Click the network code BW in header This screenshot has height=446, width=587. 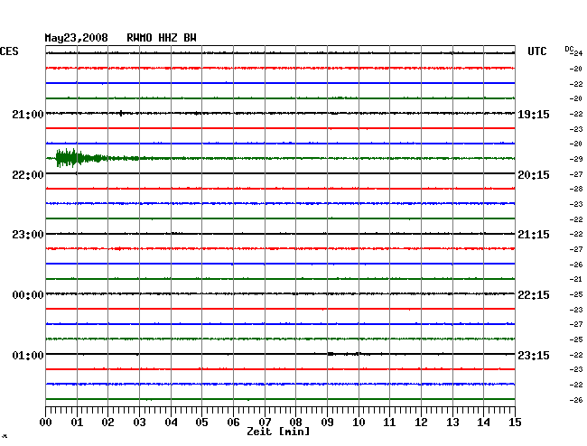coord(190,38)
